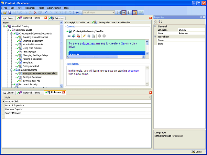Screen dimensions: 207x155
Task: Switch to the Library tab in lower pane
Action: click(x=9, y=93)
